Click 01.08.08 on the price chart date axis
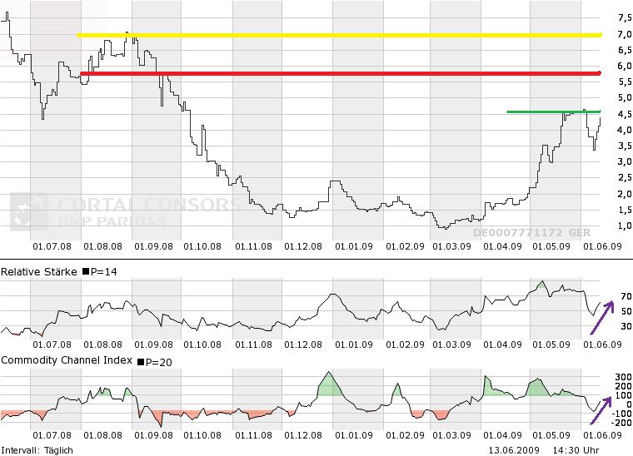633x456 pixels. (102, 246)
